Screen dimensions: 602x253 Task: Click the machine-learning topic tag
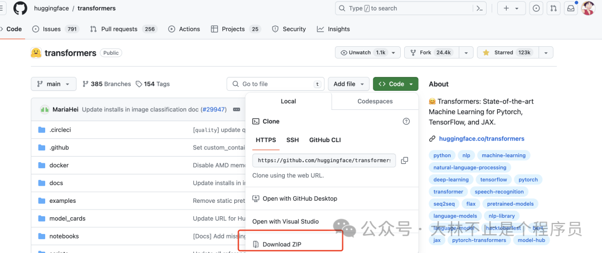click(504, 155)
